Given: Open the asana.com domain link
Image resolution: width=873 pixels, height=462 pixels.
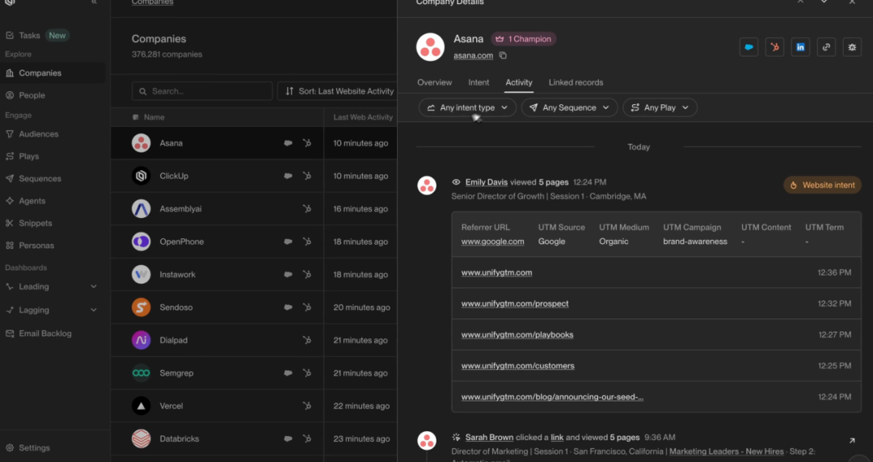Looking at the screenshot, I should point(473,56).
